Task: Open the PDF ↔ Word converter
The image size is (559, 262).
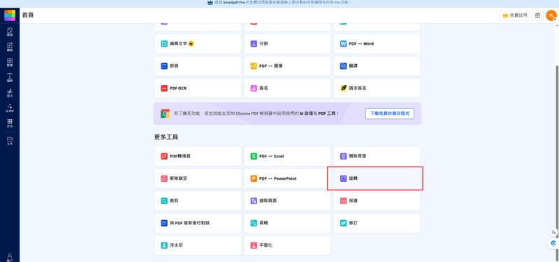Action: [377, 44]
